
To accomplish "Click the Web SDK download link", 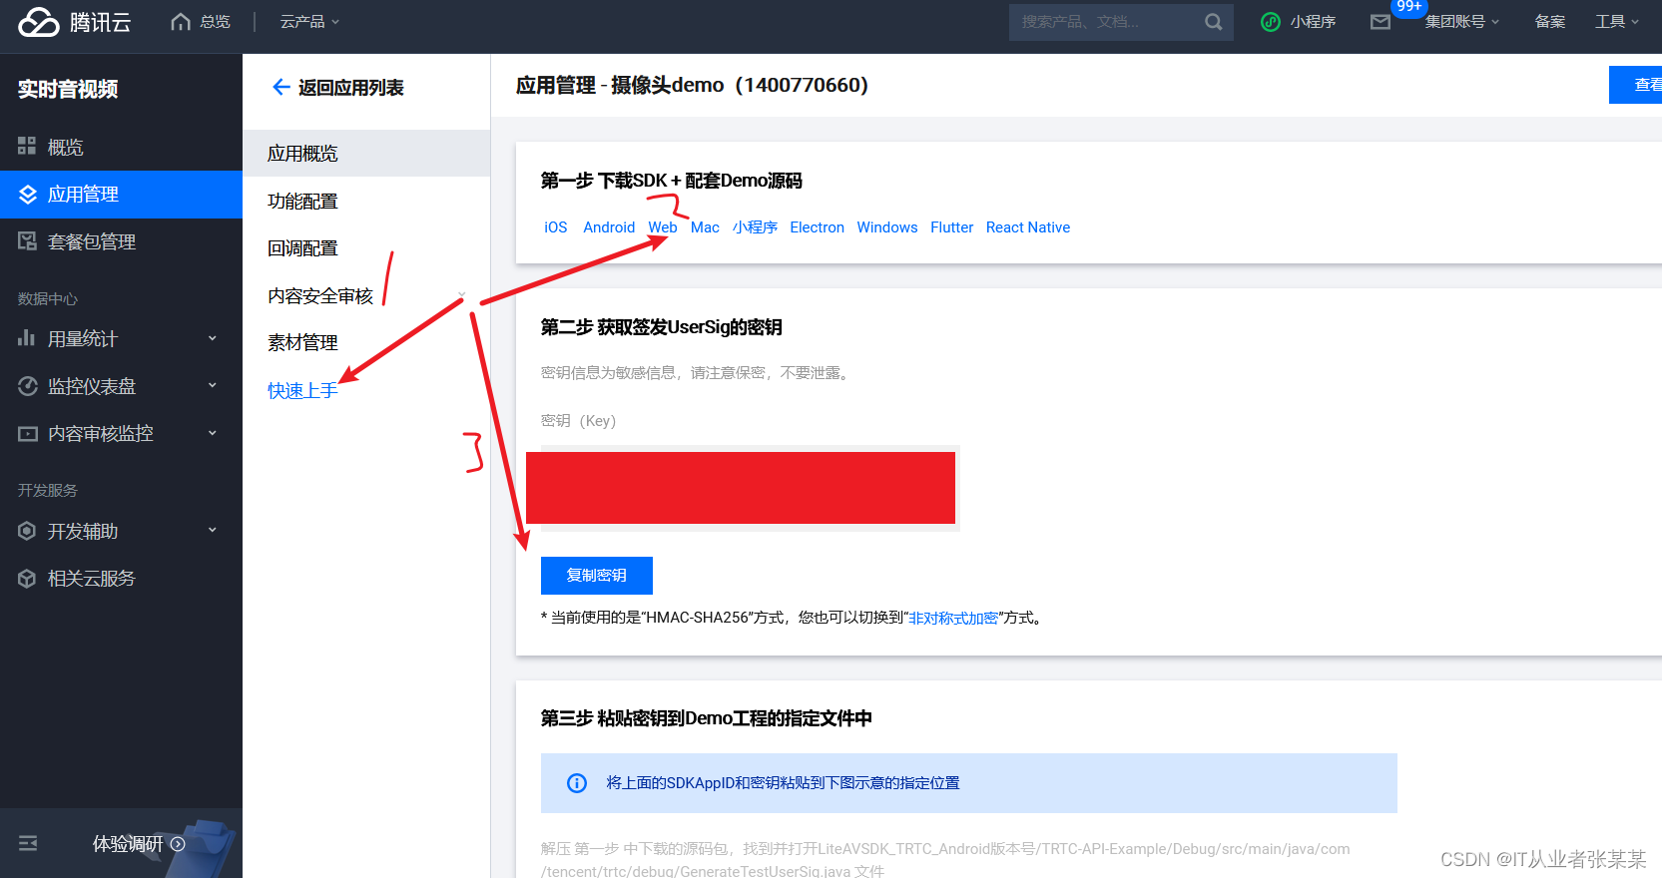I will pos(663,227).
